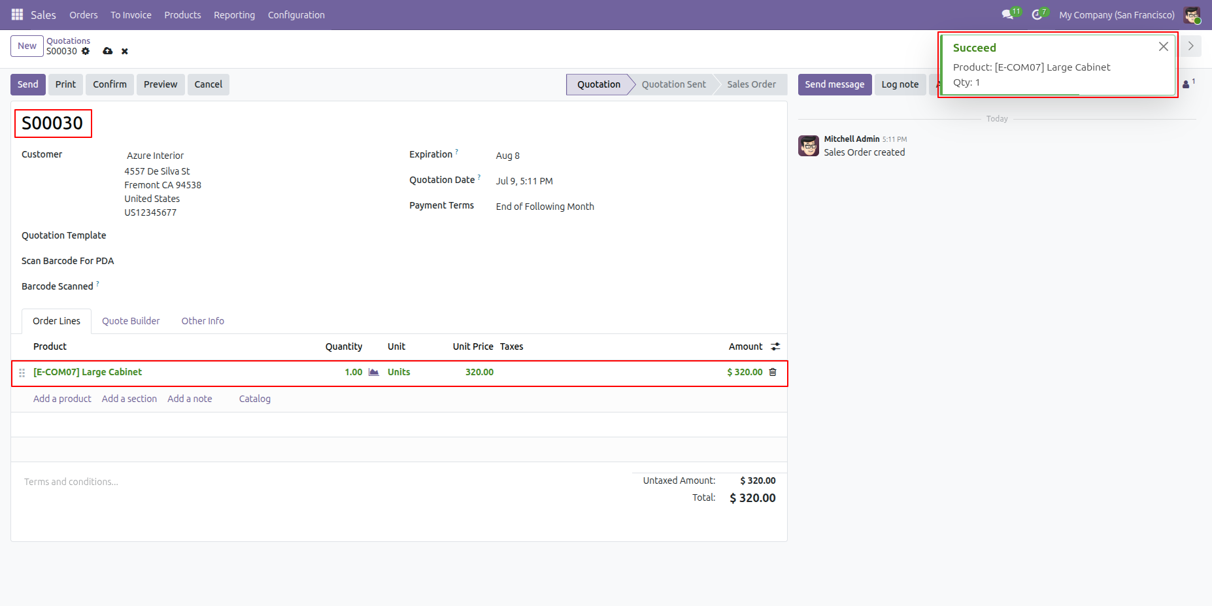The width and height of the screenshot is (1212, 606).
Task: Open the activities clock icon in navbar
Action: (x=1037, y=14)
